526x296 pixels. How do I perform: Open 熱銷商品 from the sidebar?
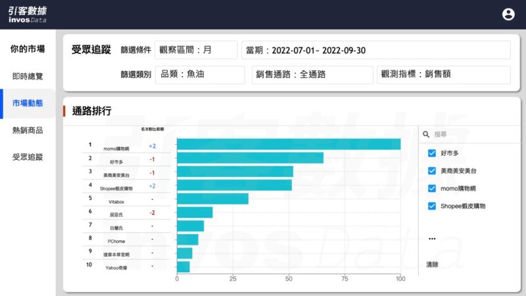pyautogui.click(x=28, y=130)
